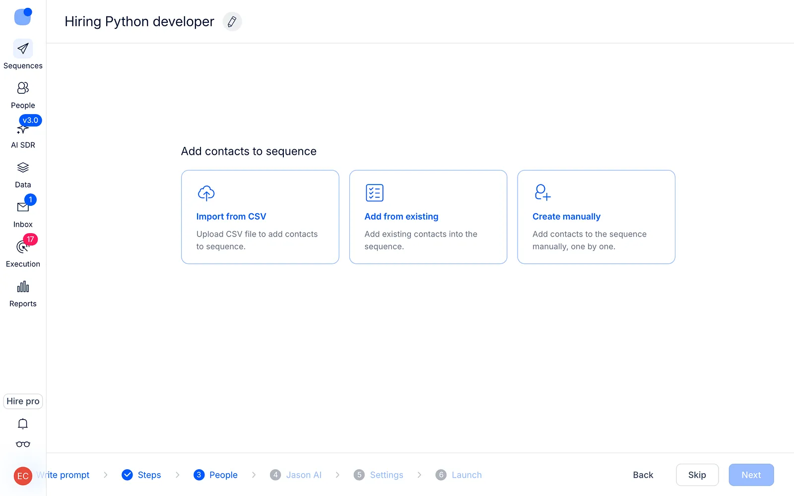Click the add-person icon for manual creation
The image size is (794, 496).
[x=542, y=192]
